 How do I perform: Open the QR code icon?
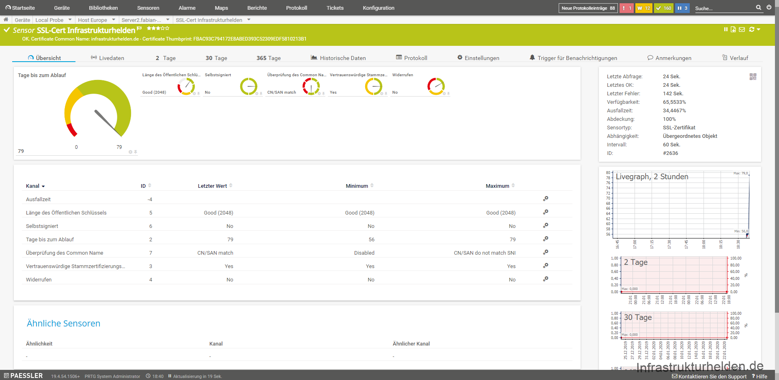point(753,77)
